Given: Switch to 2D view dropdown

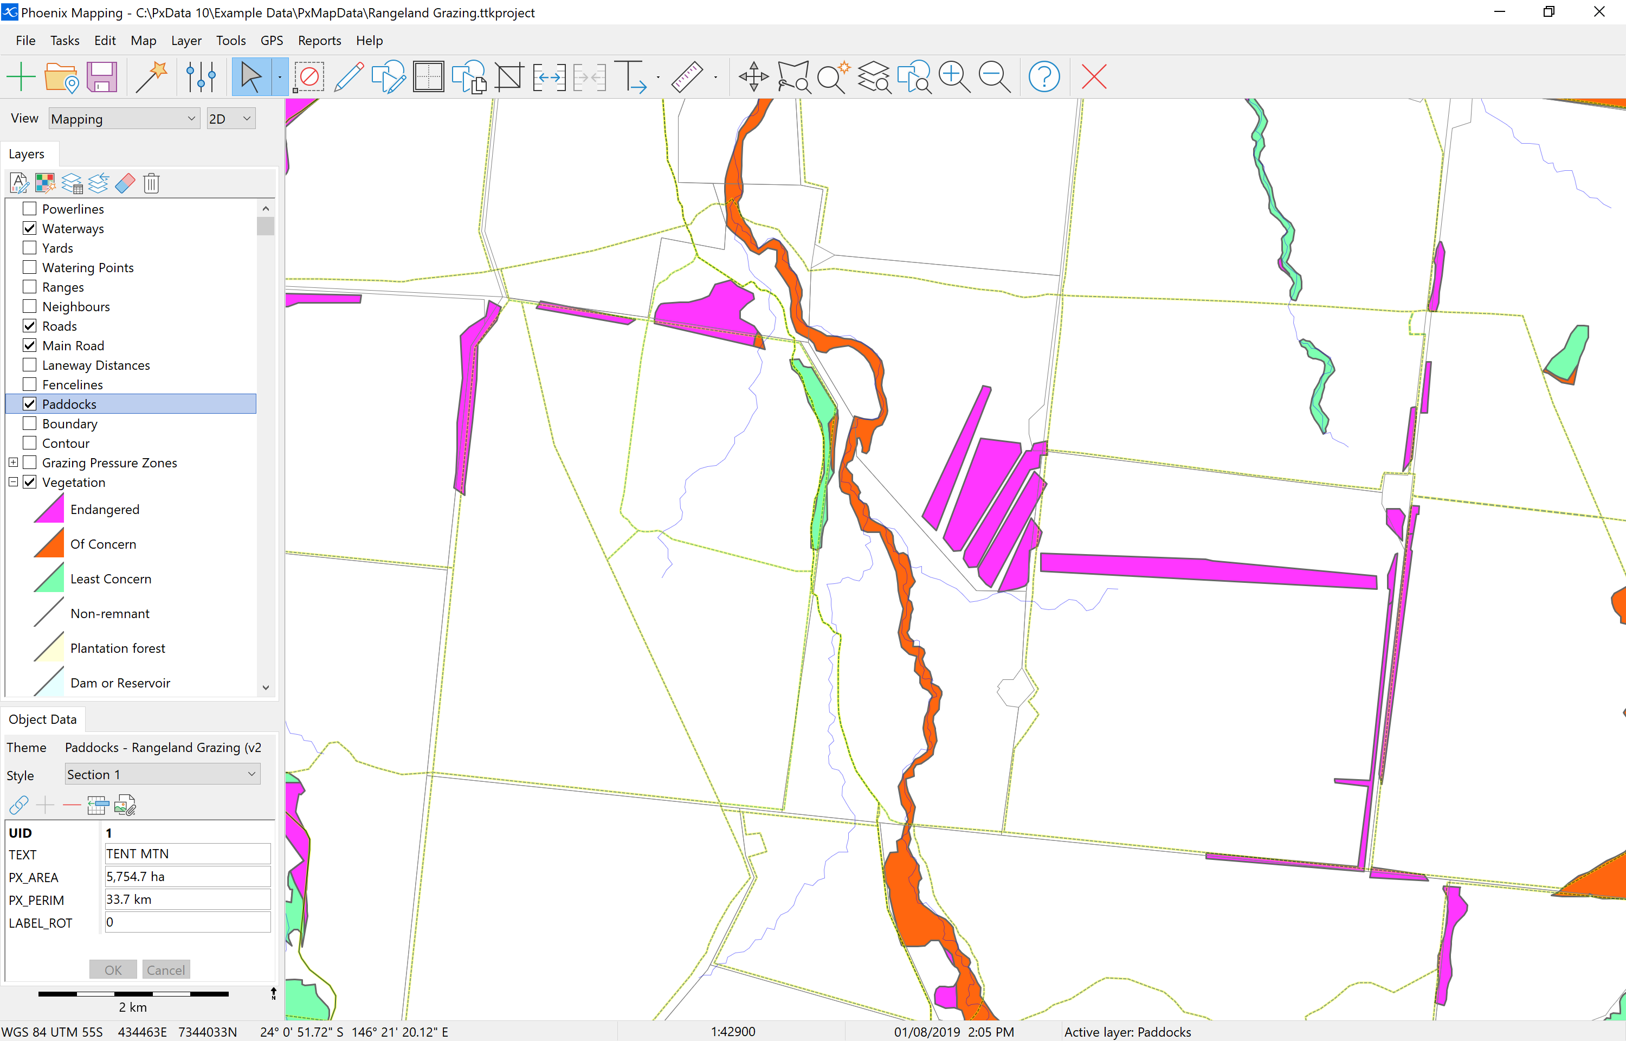Looking at the screenshot, I should pos(228,119).
